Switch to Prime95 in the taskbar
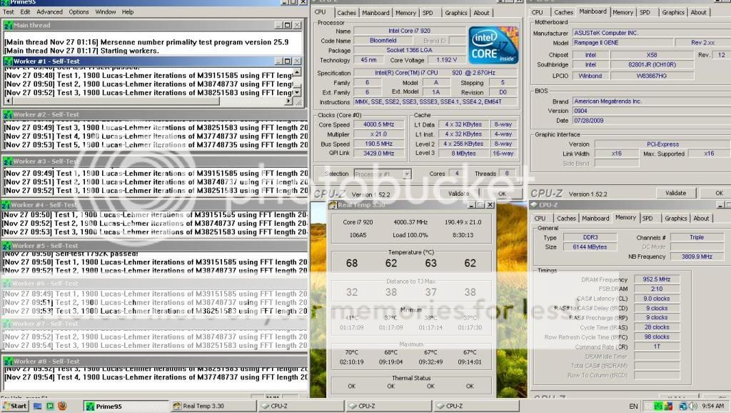Viewport: 731px width, 413px height. pyautogui.click(x=126, y=407)
